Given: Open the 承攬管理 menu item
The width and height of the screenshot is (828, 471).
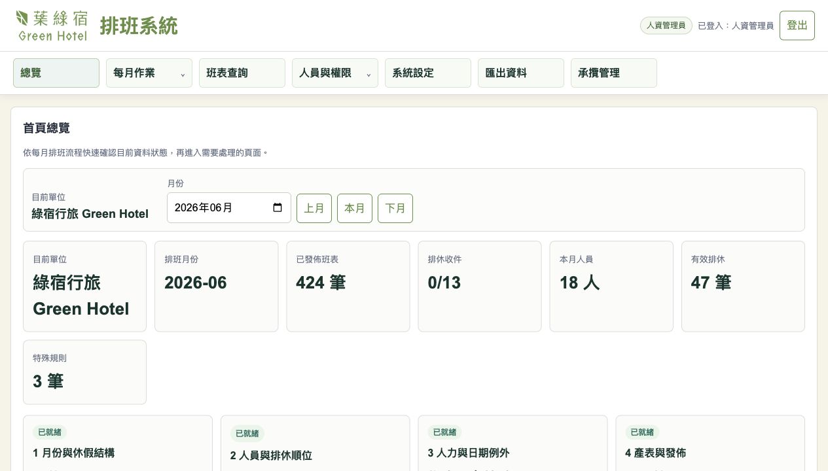Looking at the screenshot, I should point(614,73).
